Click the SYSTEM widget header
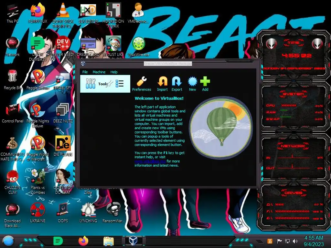 click(x=293, y=94)
